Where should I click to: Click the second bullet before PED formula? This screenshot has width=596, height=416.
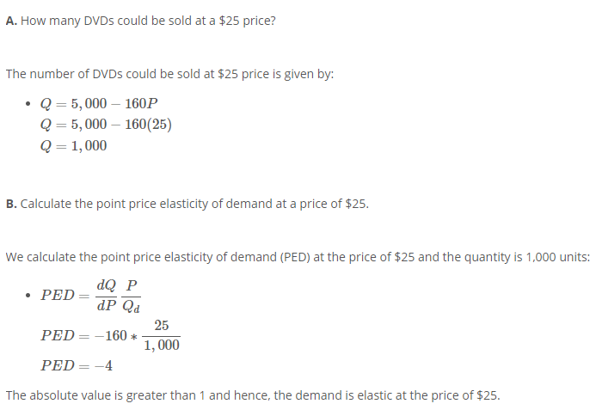click(x=28, y=295)
